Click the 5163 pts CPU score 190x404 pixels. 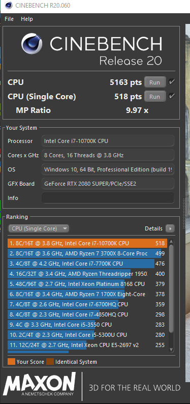[x=125, y=82]
